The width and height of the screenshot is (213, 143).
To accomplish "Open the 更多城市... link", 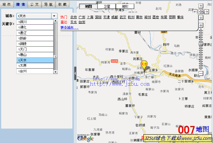I will (x=69, y=28).
